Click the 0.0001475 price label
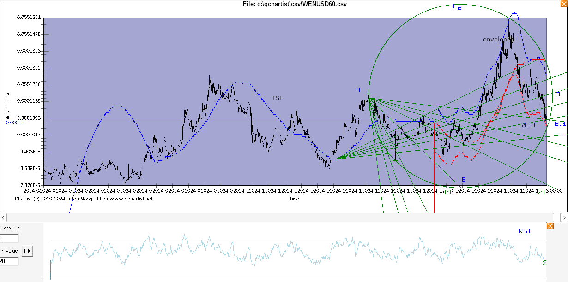 click(x=29, y=34)
